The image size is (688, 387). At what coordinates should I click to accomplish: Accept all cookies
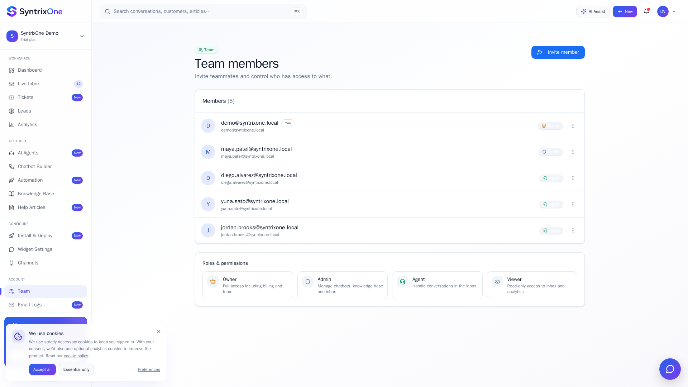pyautogui.click(x=42, y=369)
